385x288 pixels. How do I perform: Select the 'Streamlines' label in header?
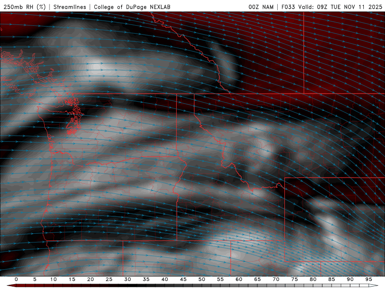(70, 7)
